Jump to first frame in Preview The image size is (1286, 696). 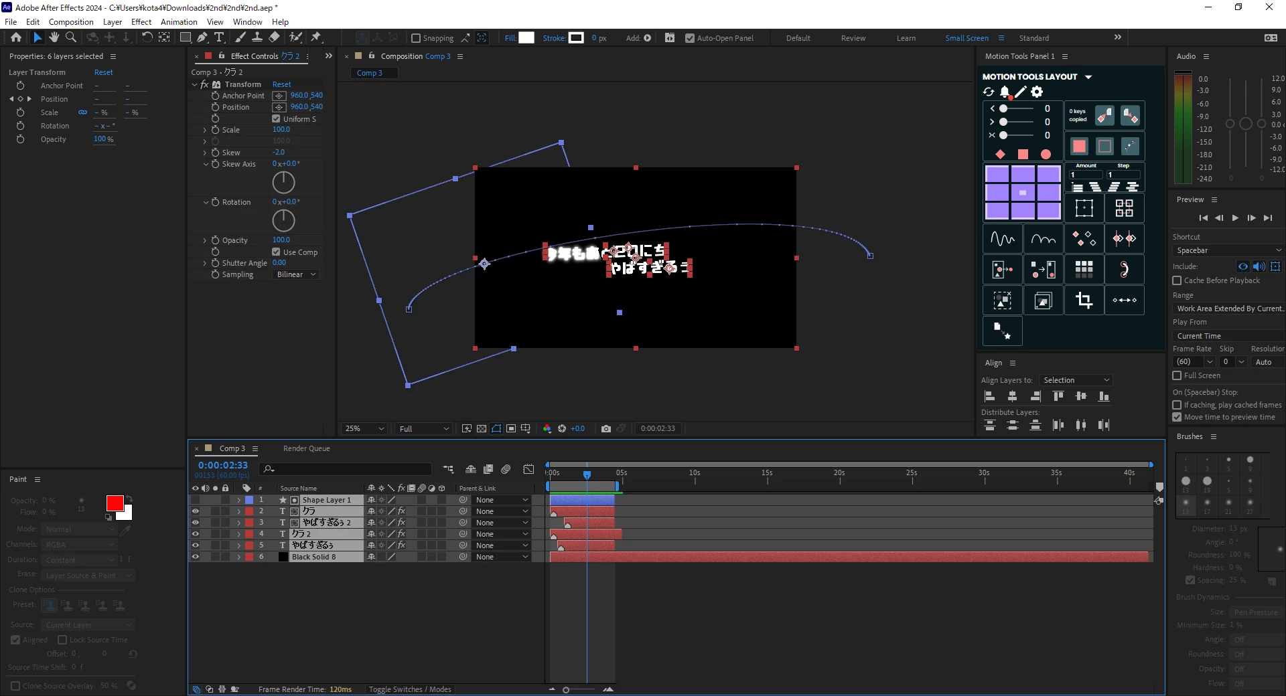[1204, 218]
